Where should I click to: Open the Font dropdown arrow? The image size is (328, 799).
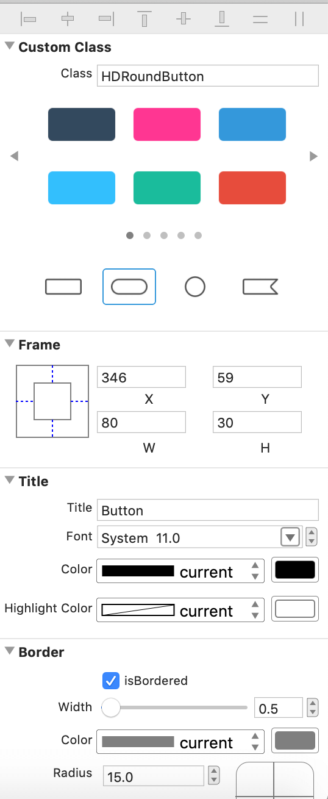(x=290, y=537)
